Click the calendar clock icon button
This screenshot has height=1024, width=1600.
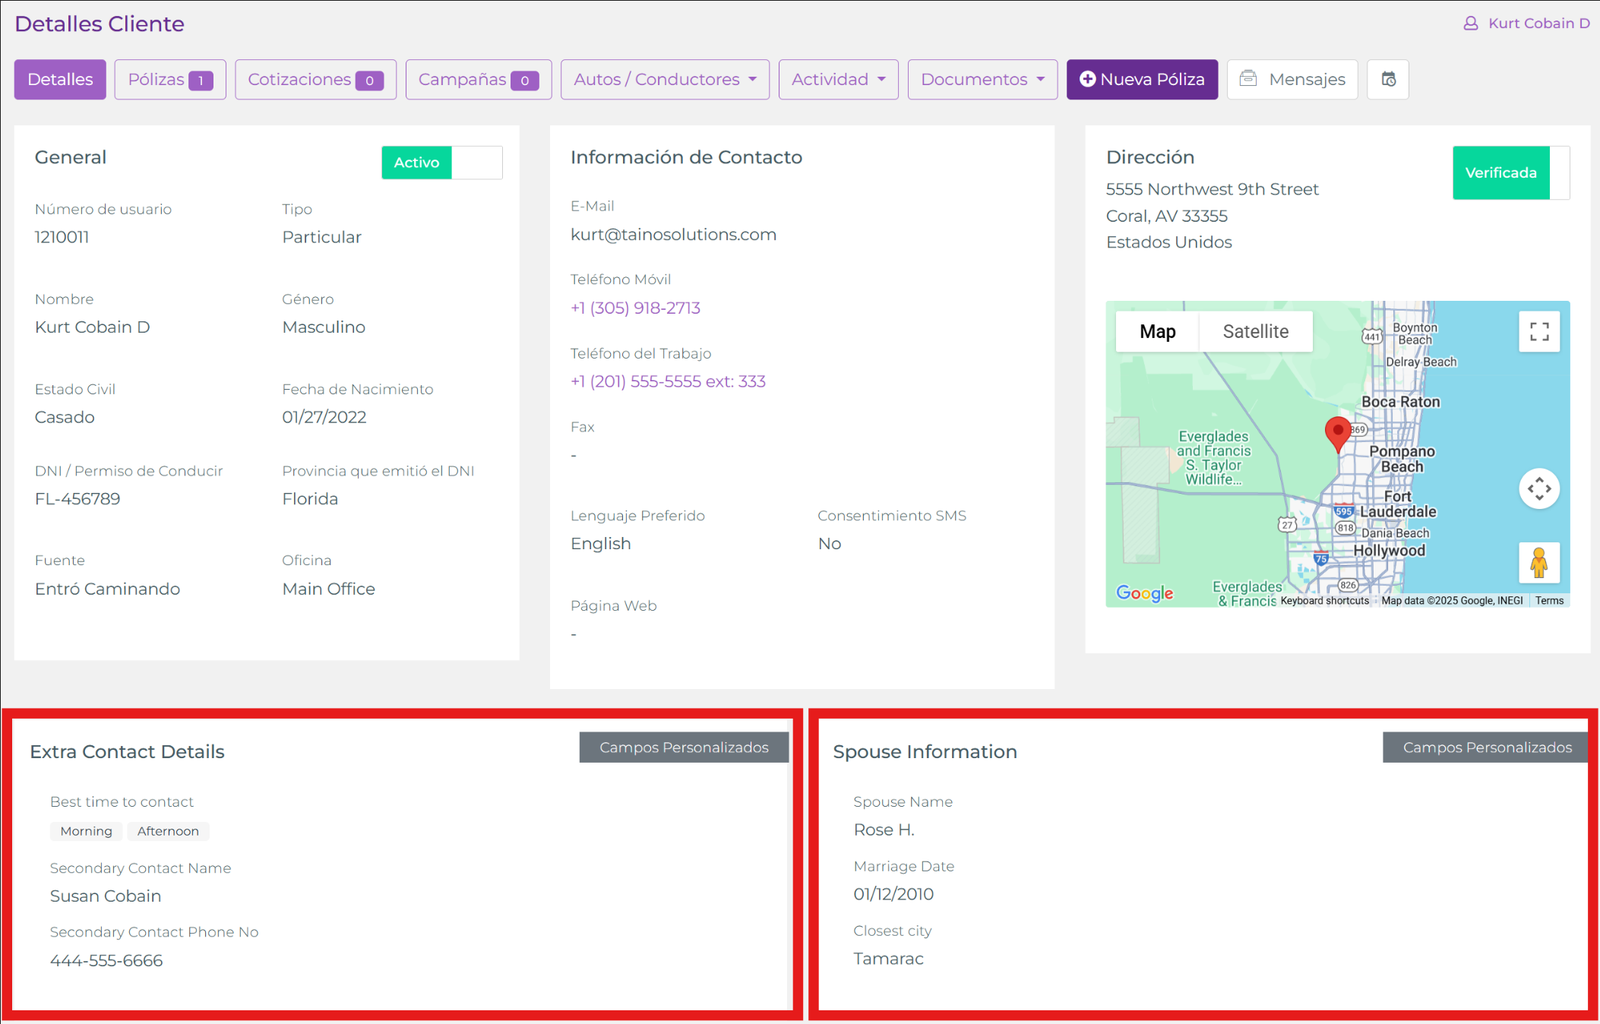coord(1388,79)
